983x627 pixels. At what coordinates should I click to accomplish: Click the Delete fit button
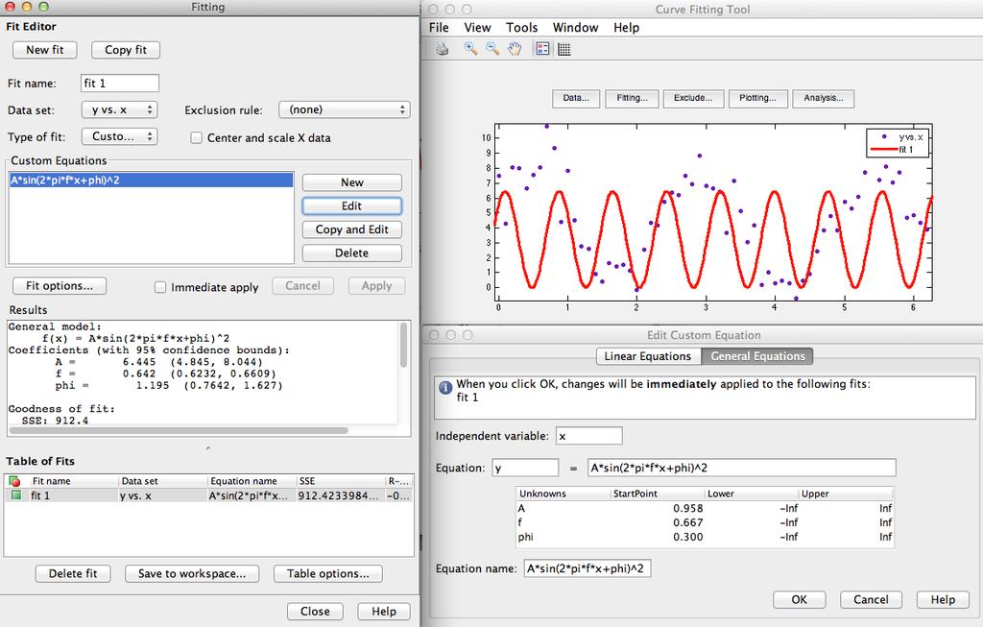[73, 573]
